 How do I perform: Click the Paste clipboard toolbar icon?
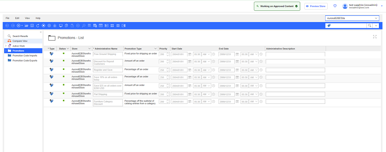[72, 25]
